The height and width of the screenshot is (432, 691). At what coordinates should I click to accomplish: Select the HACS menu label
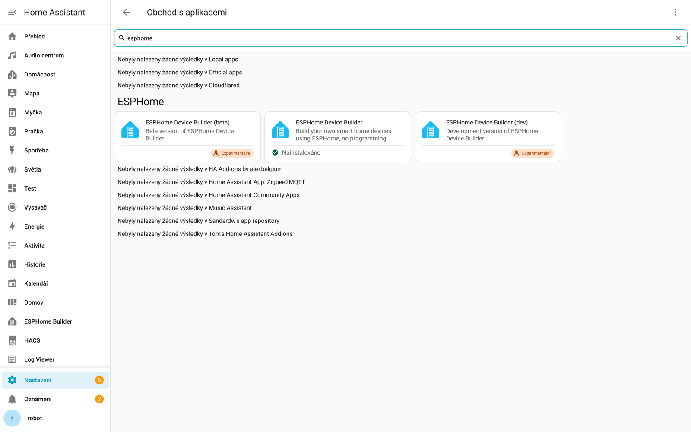point(32,340)
